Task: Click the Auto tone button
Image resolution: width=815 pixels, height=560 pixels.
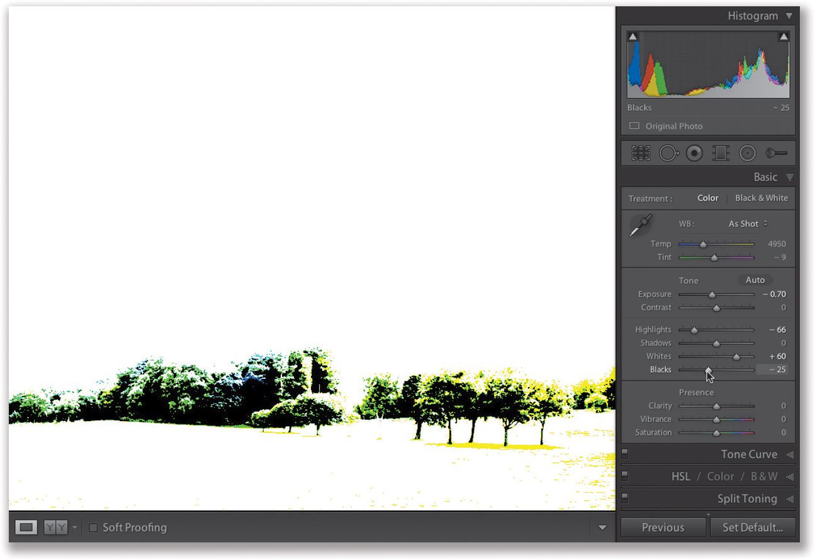Action: coord(755,280)
